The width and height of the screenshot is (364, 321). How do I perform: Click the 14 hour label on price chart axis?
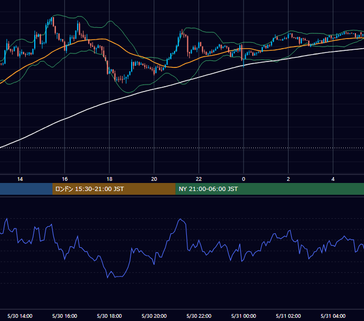pos(20,179)
